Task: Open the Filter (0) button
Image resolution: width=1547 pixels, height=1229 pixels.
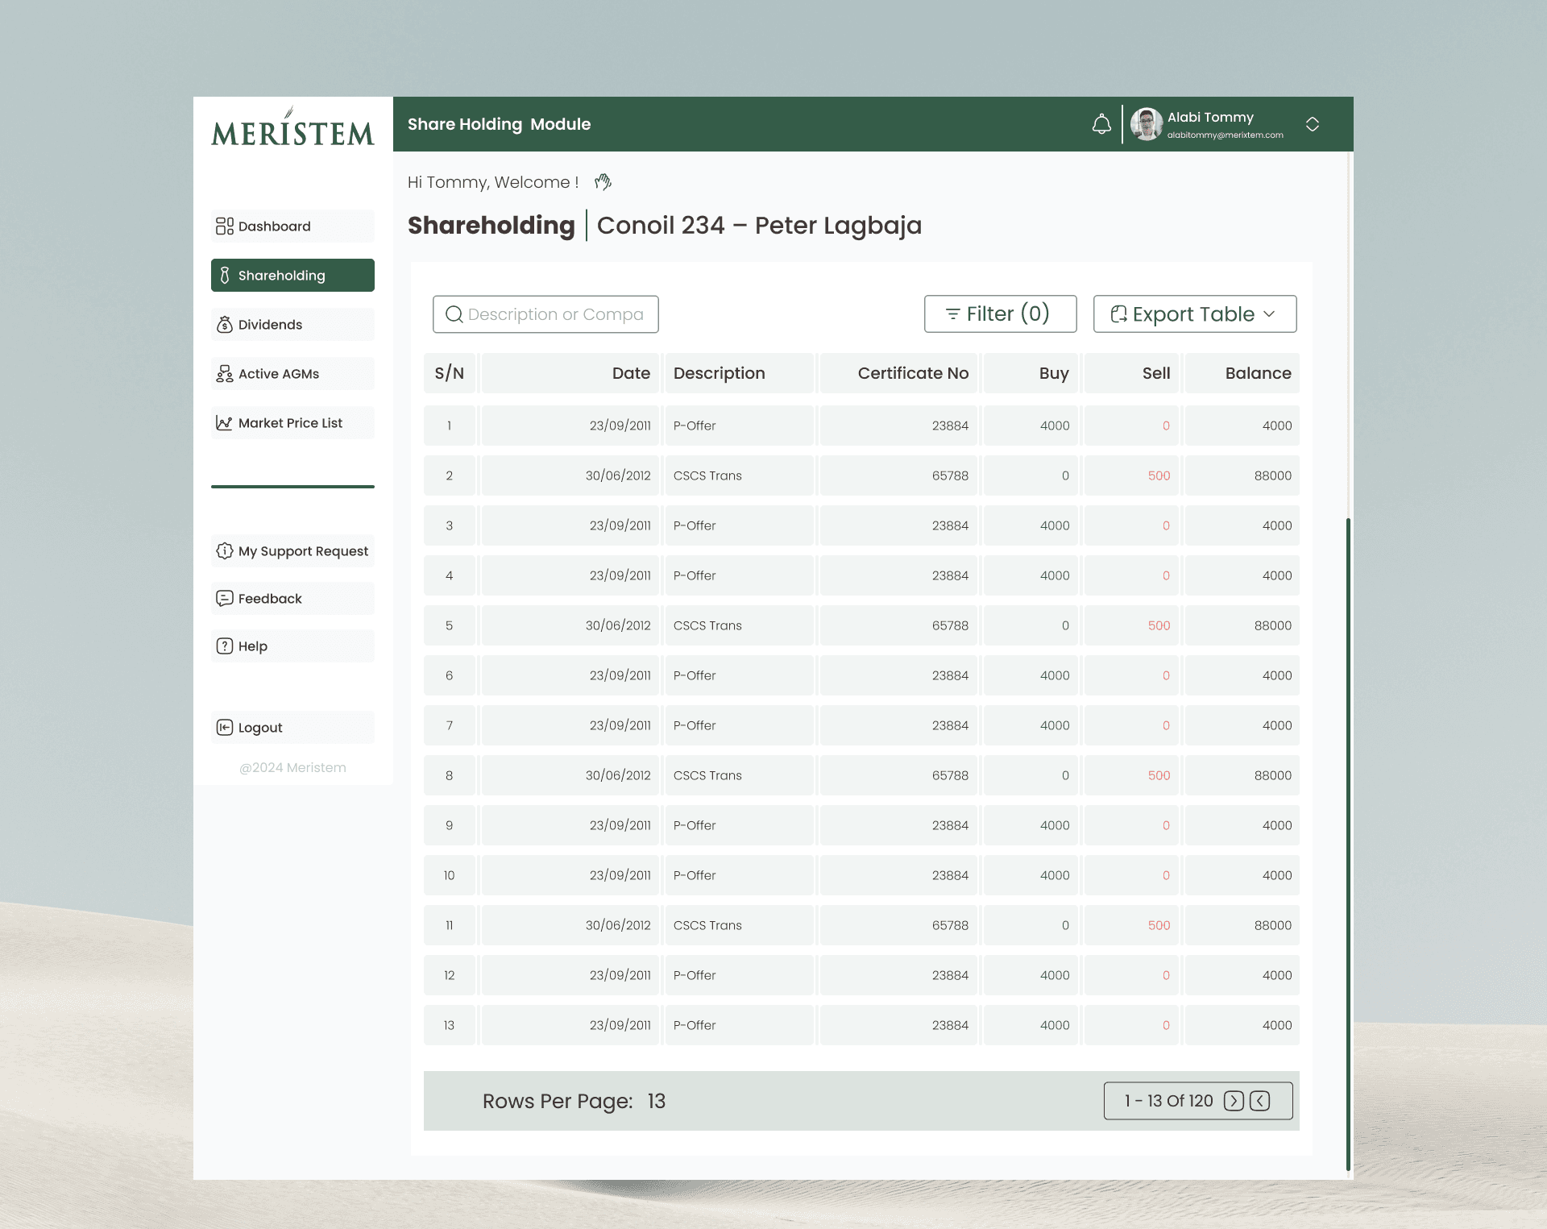Action: click(1000, 314)
